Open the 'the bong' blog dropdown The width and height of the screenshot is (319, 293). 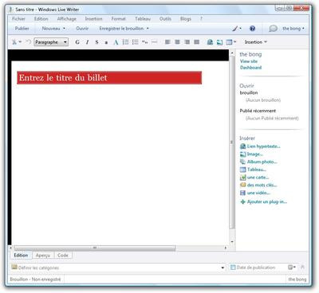pyautogui.click(x=293, y=29)
